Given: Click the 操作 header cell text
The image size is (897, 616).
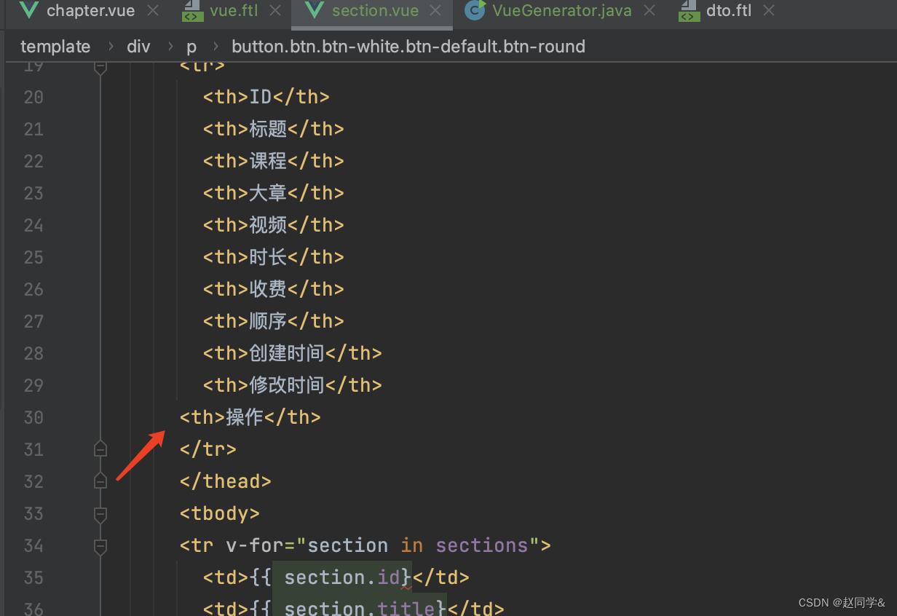Looking at the screenshot, I should click(245, 417).
